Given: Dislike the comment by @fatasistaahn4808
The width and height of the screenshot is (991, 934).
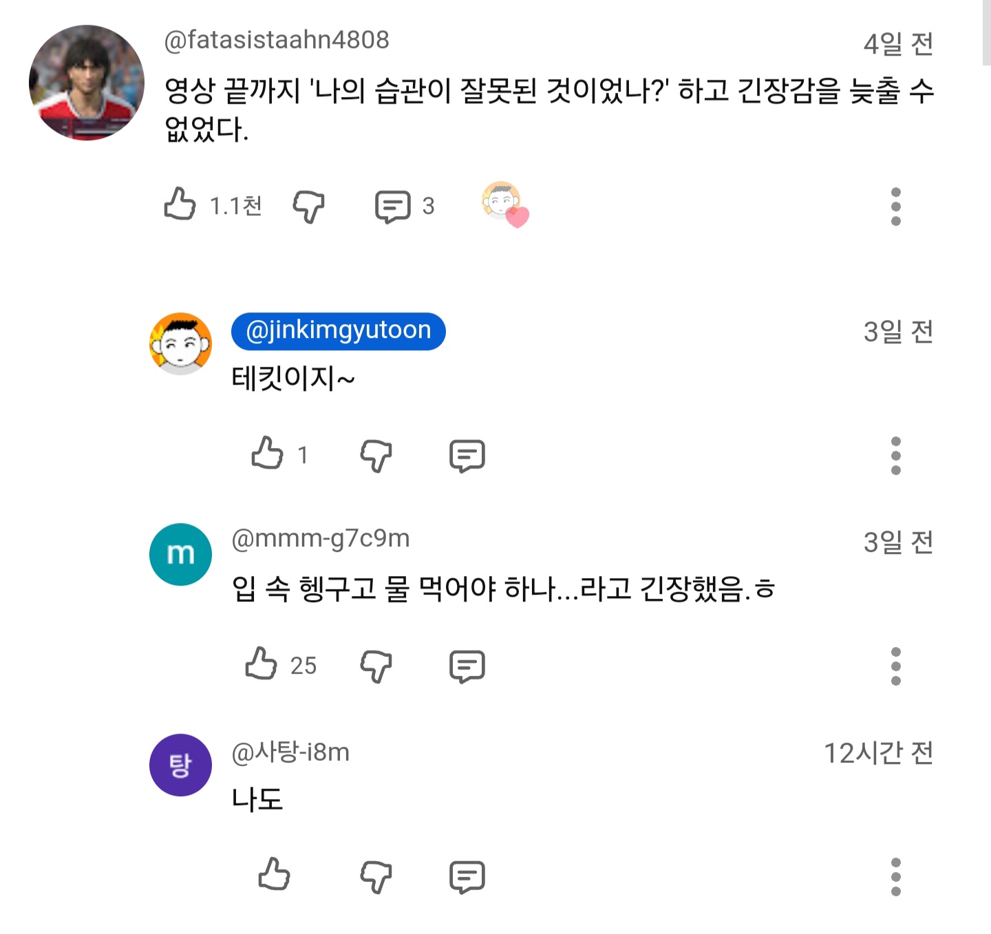Looking at the screenshot, I should [308, 206].
